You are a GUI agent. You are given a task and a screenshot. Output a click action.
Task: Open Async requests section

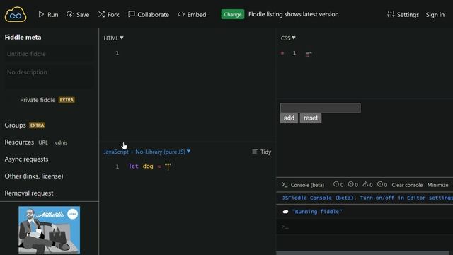tap(26, 159)
